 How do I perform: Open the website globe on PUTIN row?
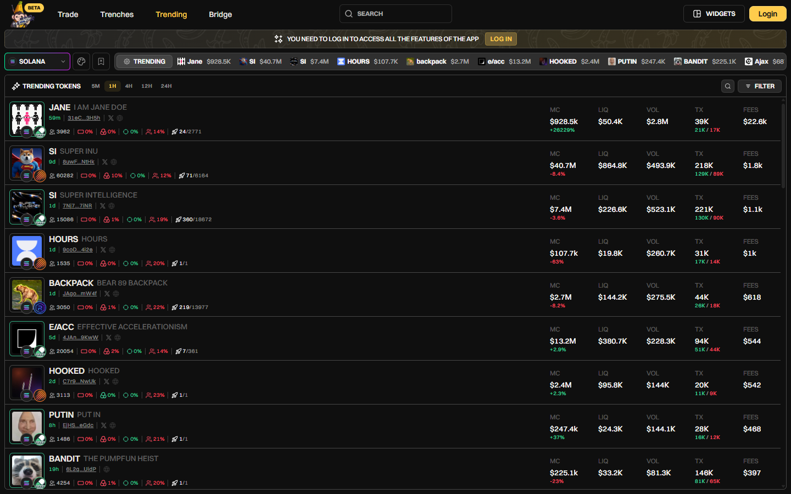point(113,425)
